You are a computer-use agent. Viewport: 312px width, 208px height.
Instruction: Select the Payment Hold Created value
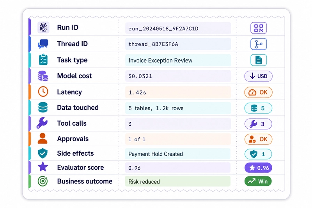click(178, 154)
